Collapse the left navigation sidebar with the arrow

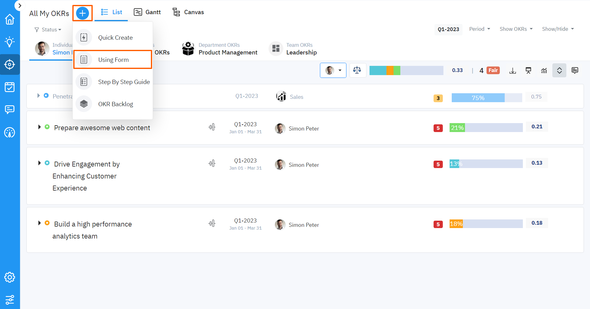[20, 5]
